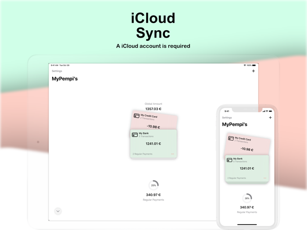The image size is (307, 230).
Task: Click the iPhone battery status icon
Action: [271, 111]
